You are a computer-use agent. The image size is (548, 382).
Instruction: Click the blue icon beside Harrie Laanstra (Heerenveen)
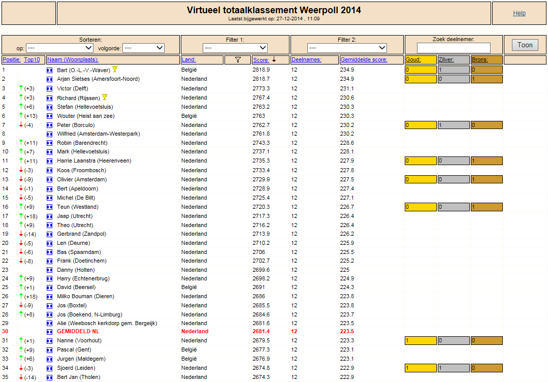tap(50, 161)
